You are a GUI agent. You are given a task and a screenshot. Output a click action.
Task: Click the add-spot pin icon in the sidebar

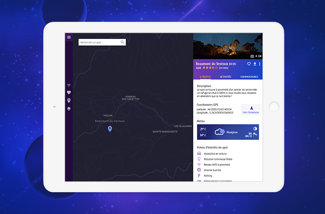(69, 101)
